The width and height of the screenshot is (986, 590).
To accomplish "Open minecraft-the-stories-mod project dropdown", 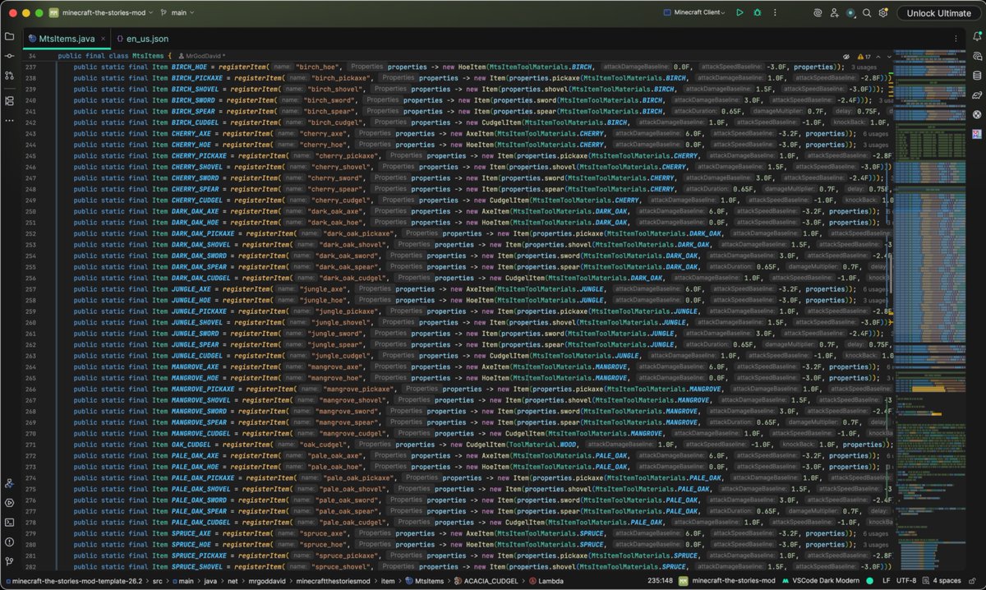I will coord(100,13).
